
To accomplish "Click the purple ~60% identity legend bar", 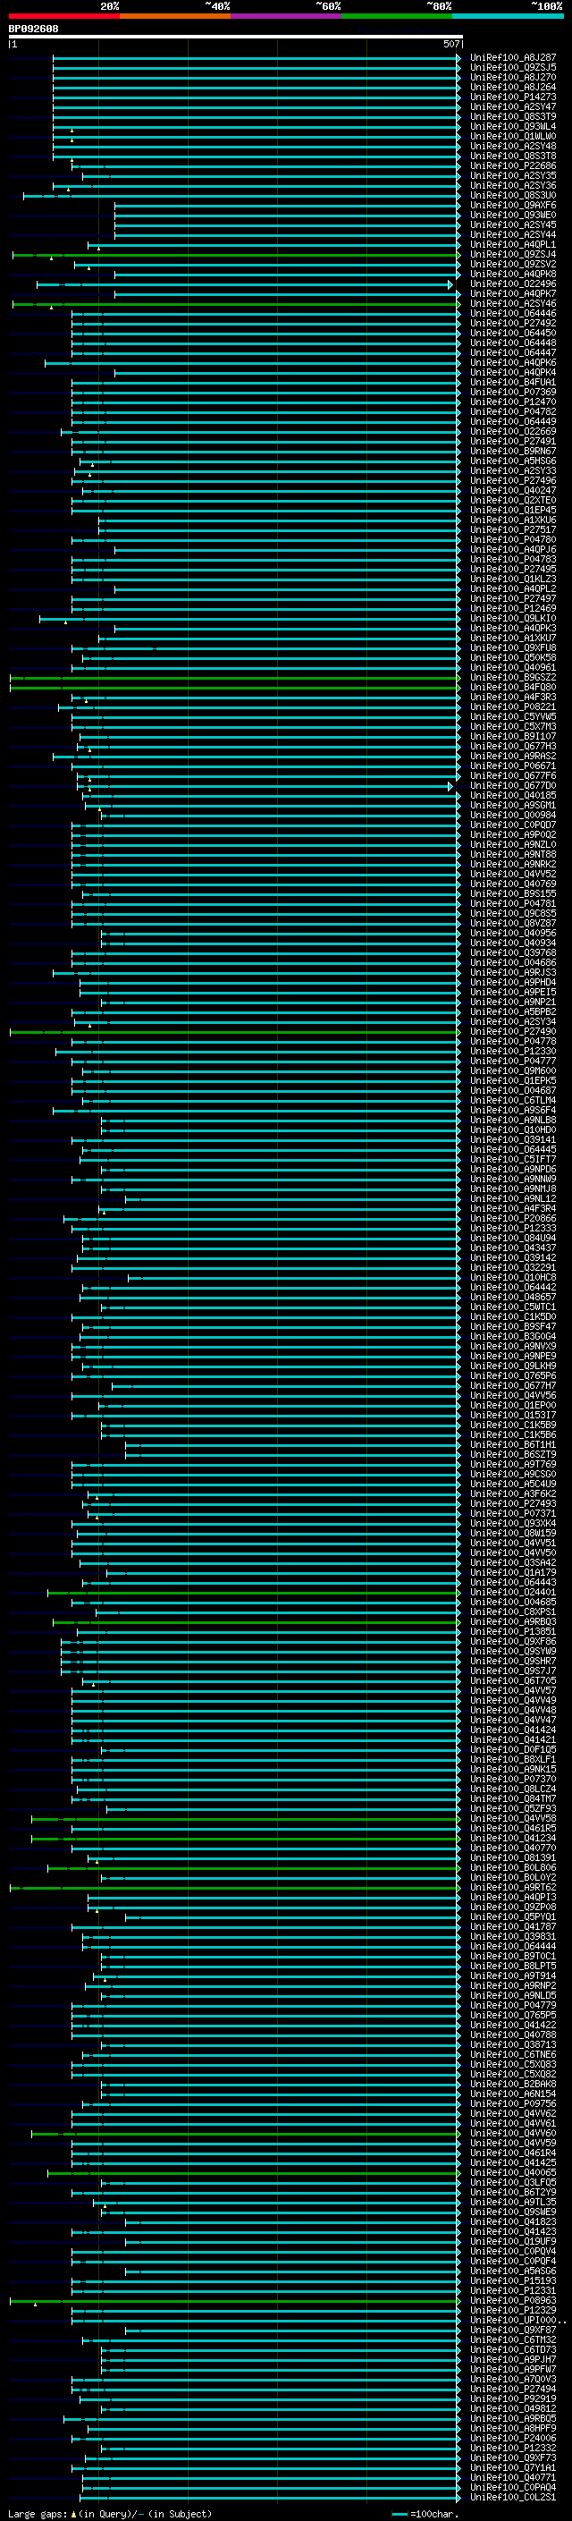I will (x=287, y=16).
